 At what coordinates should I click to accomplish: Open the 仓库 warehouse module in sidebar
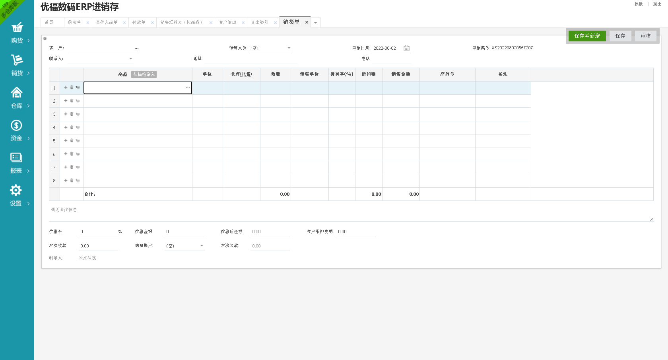point(17,98)
